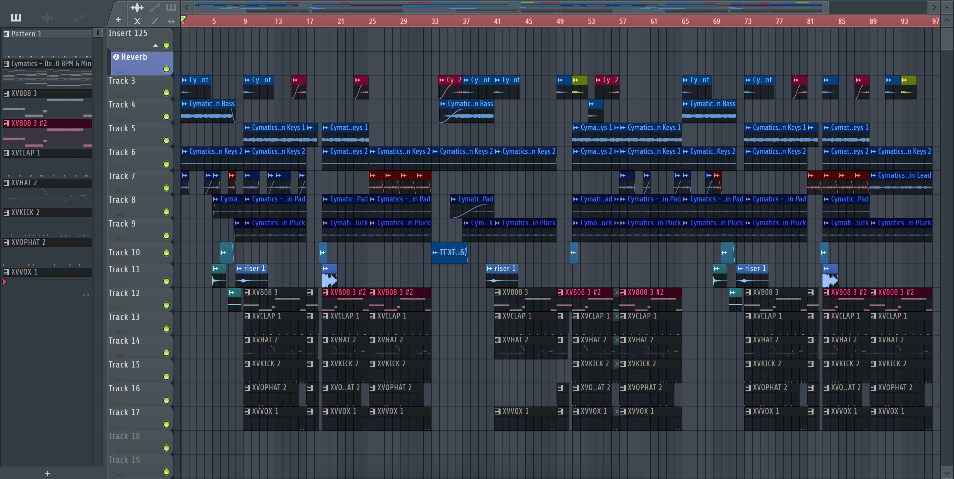Select the audio waveform focus icon above tracks

pos(137,7)
